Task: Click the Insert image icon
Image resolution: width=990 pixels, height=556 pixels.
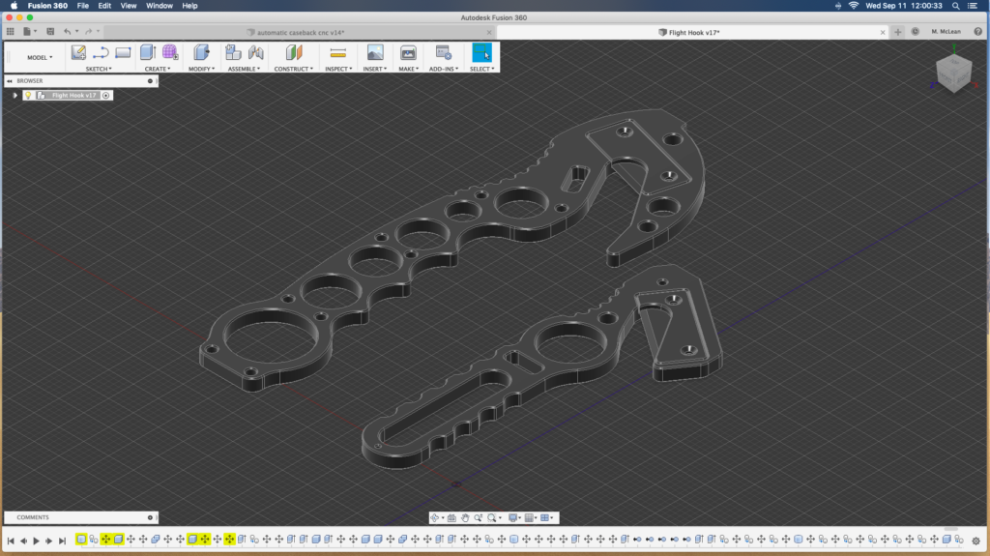Action: 375,52
